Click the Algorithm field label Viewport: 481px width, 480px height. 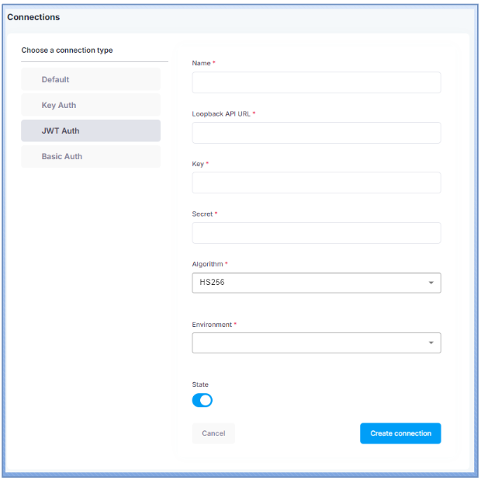207,264
